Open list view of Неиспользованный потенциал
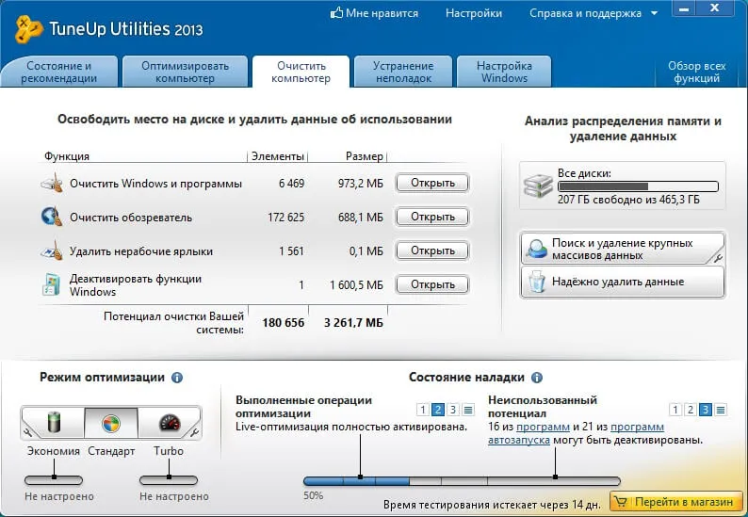 click(721, 410)
